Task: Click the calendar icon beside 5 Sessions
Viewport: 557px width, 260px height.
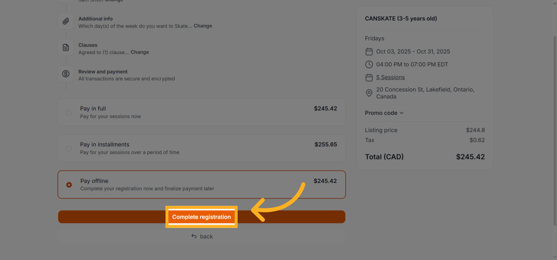Action: coord(369,77)
